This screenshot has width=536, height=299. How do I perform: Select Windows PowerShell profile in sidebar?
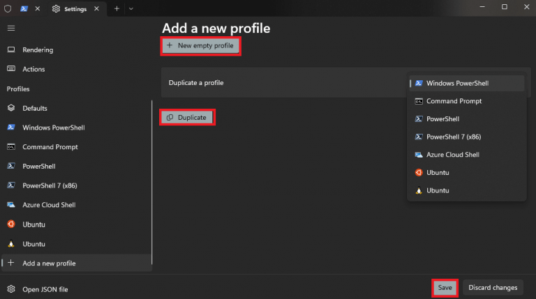click(x=76, y=128)
